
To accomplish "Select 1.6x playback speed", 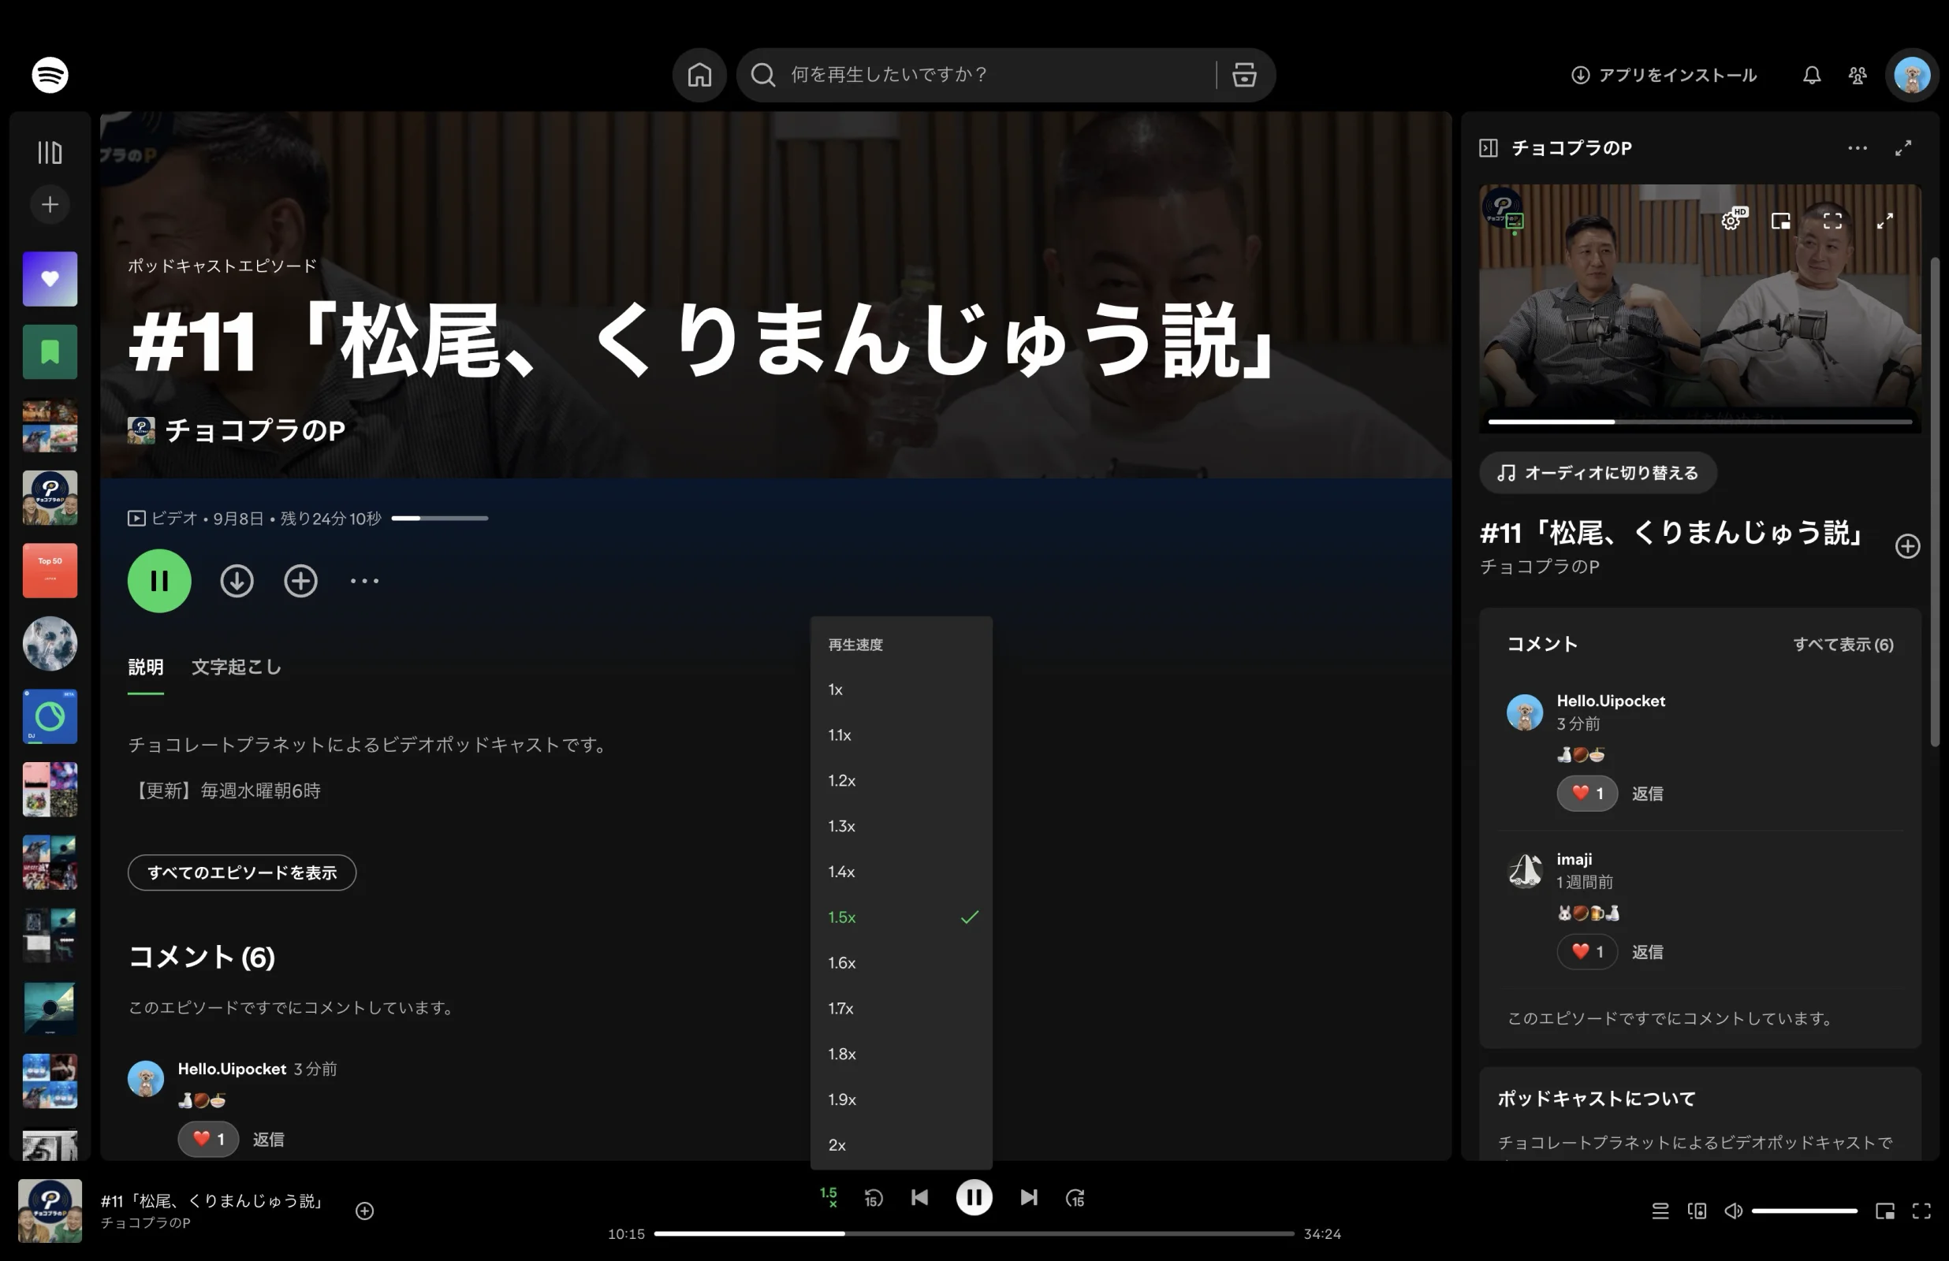I will coord(901,962).
